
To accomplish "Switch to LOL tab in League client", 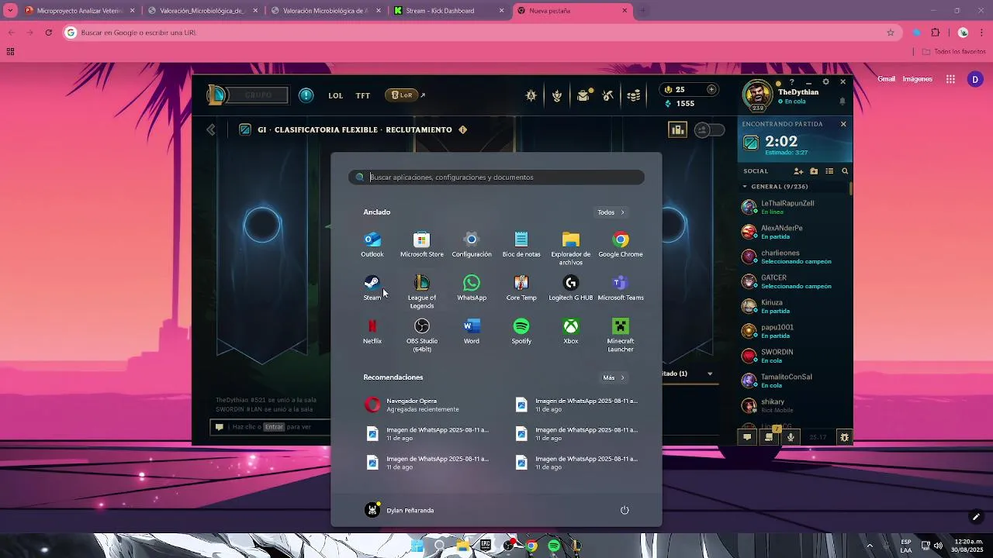I will coord(335,96).
